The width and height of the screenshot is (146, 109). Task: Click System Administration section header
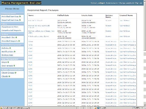coord(12,70)
